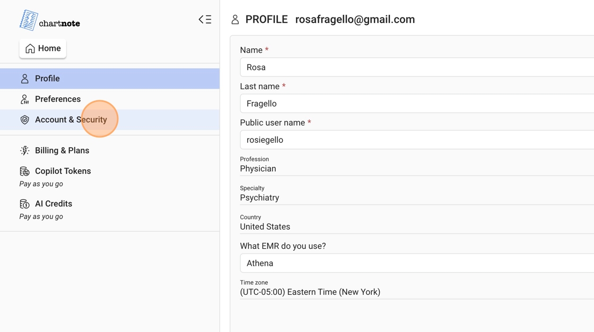Screen dimensions: 594x332
Task: Click the Preferences person-sliders icon
Action: pos(24,99)
